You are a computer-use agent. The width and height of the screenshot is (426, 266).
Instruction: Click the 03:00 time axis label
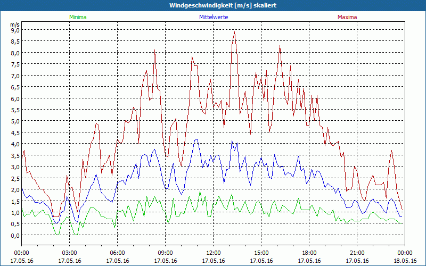pos(70,253)
